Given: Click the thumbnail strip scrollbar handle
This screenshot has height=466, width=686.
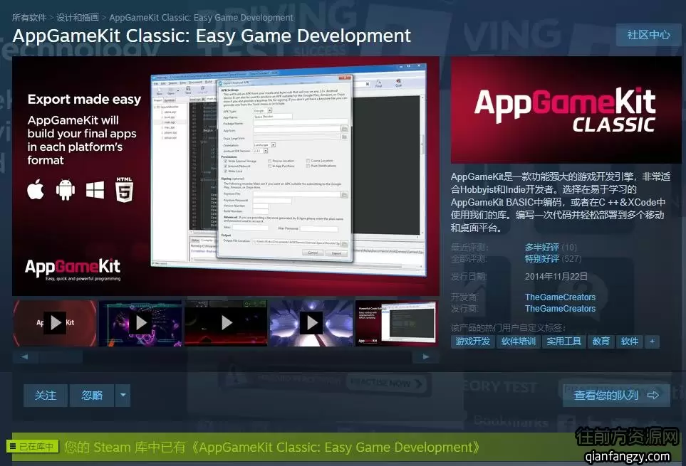Looking at the screenshot, I should (x=61, y=357).
